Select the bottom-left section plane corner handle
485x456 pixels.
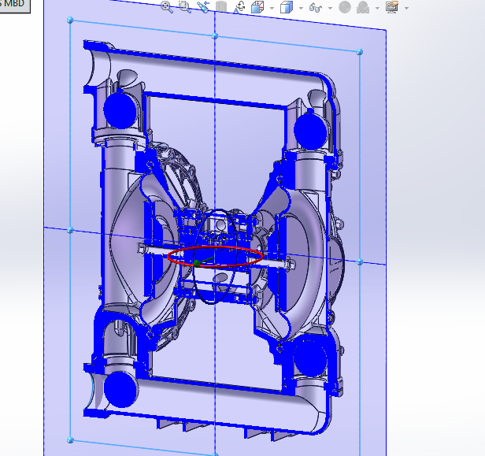point(70,439)
